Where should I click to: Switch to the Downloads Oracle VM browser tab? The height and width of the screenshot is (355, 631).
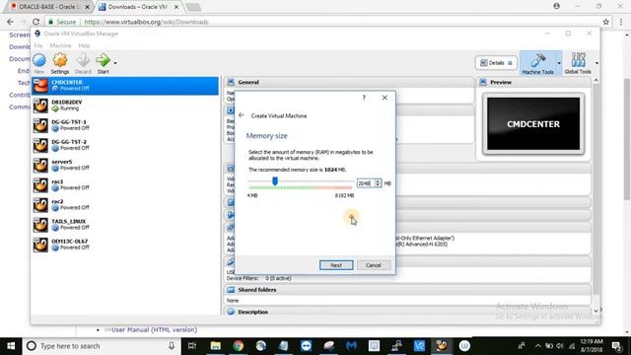pyautogui.click(x=137, y=7)
